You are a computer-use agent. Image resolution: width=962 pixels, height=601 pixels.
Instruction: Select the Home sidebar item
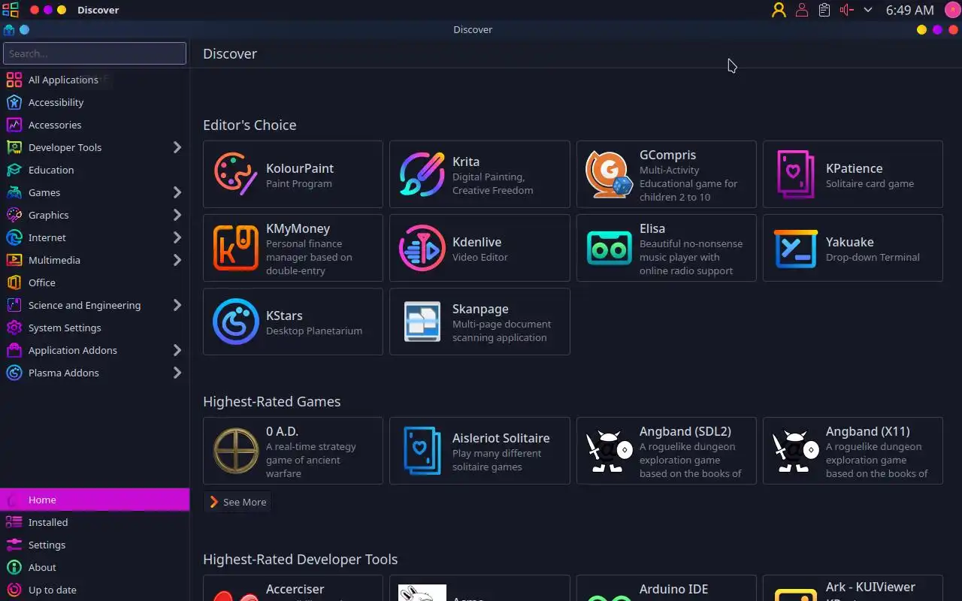point(95,500)
